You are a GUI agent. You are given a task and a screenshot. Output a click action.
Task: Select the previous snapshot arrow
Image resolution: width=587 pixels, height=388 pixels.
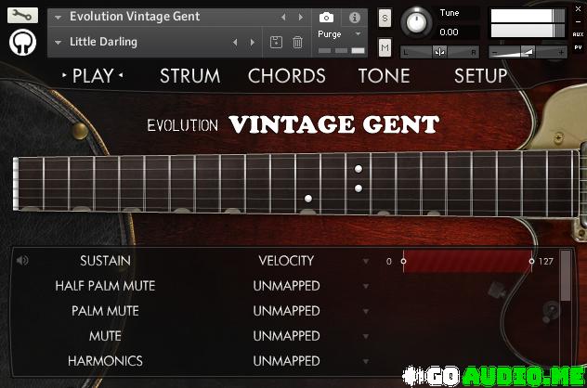click(235, 43)
